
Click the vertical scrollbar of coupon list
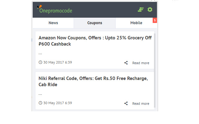tap(155, 70)
